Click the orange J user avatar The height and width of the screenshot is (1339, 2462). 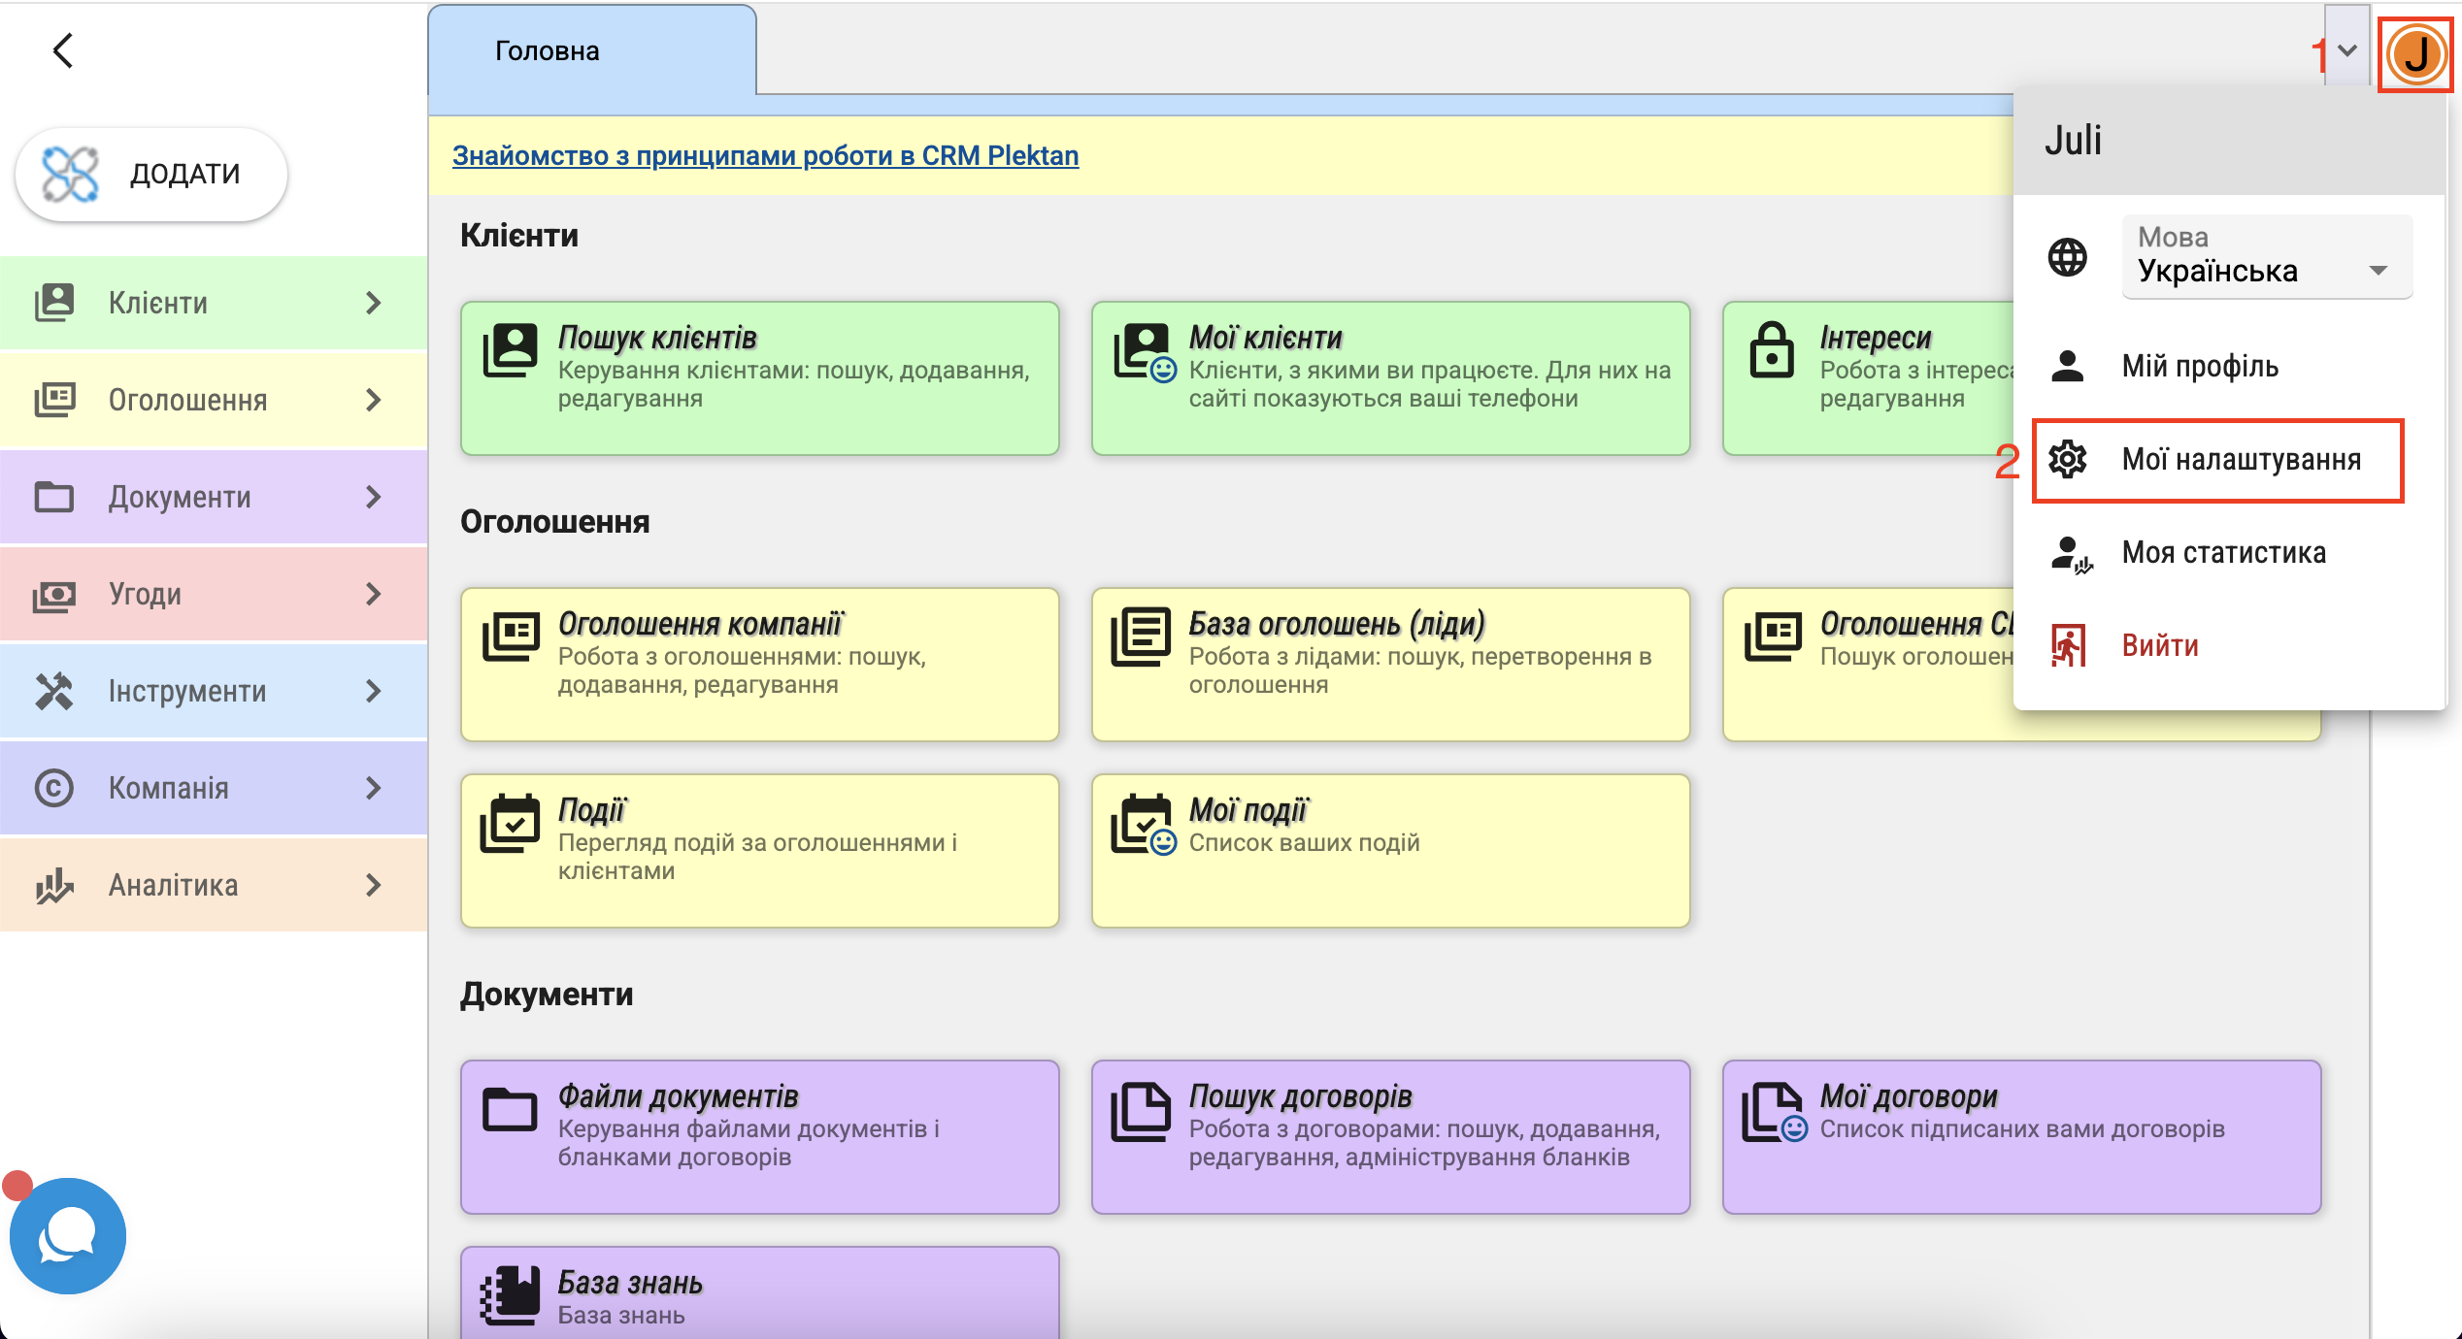2415,54
